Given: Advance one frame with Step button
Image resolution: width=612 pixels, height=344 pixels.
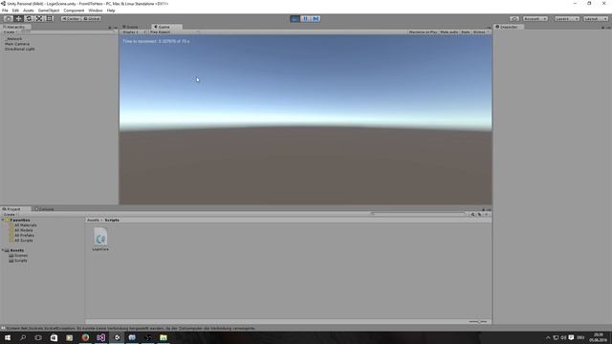Looking at the screenshot, I should [x=316, y=19].
